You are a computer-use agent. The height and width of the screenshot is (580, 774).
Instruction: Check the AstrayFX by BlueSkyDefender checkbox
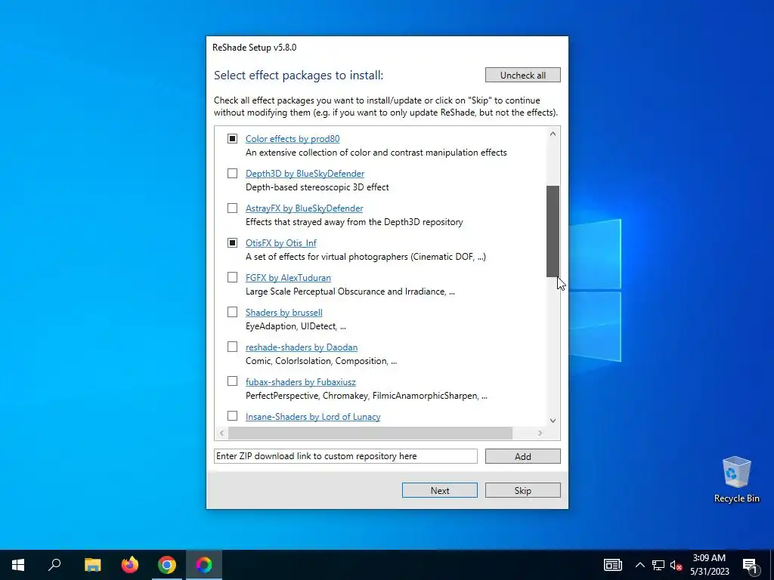point(232,208)
